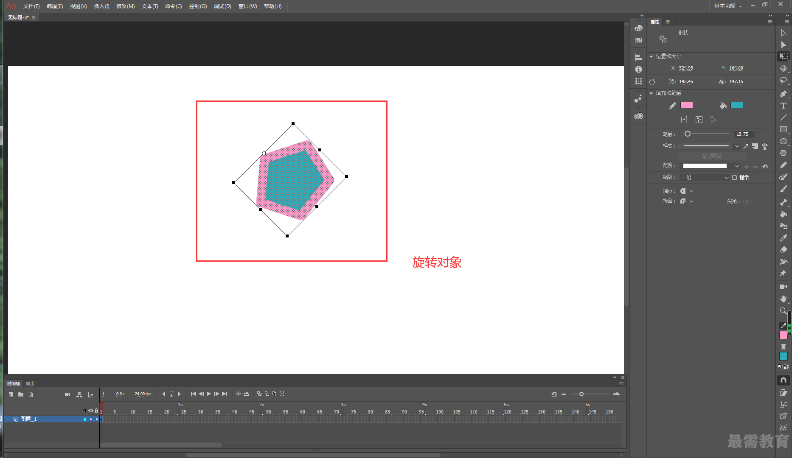Select the Pen tool
The image size is (792, 458).
coord(784,94)
